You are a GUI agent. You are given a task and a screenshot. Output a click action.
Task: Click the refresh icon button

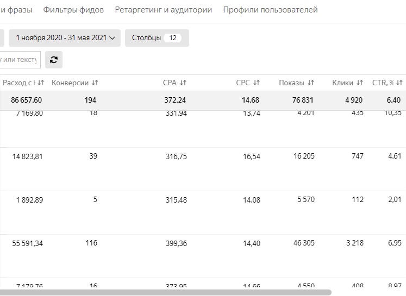click(53, 60)
